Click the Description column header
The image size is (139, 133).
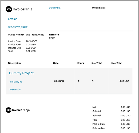[15, 63]
